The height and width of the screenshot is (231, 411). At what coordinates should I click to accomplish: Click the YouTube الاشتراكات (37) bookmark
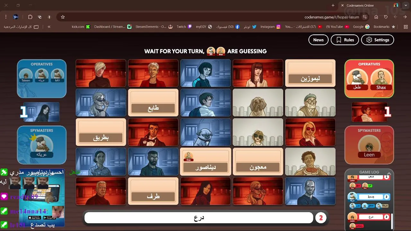pyautogui.click(x=303, y=27)
